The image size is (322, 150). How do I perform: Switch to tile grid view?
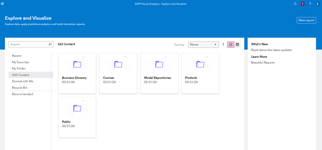pos(230,45)
